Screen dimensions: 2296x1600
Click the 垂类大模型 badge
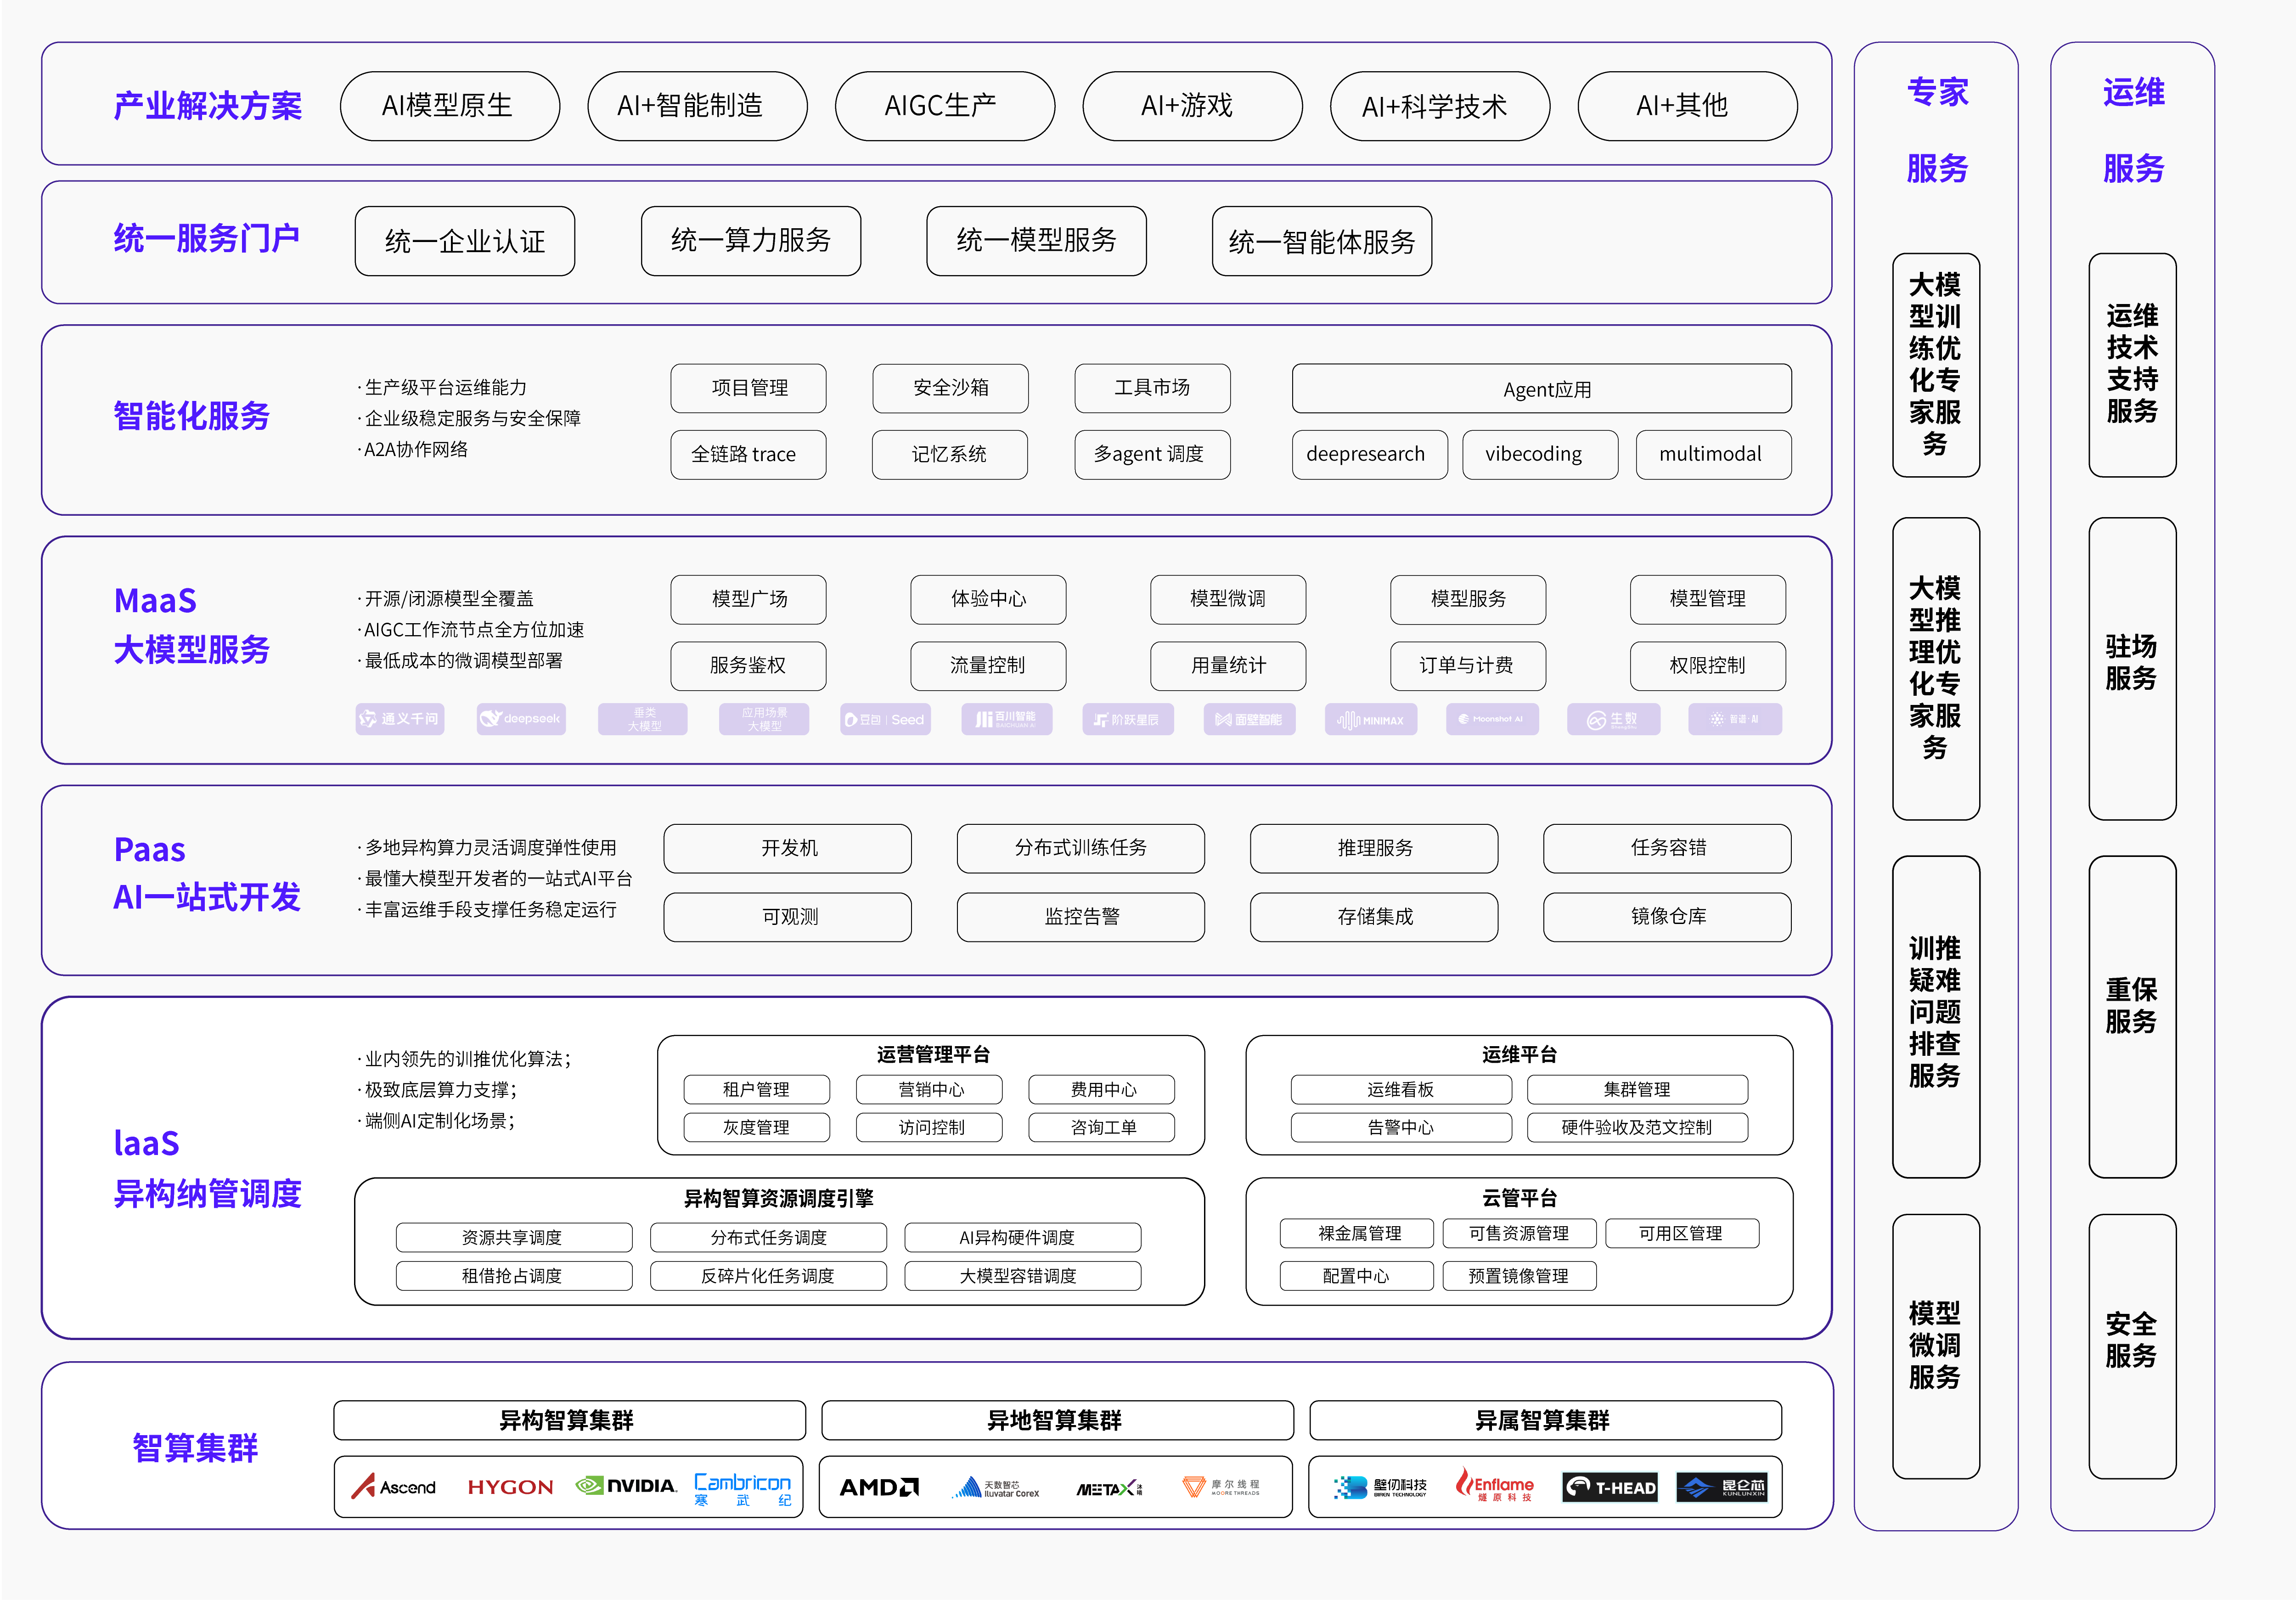[x=643, y=719]
